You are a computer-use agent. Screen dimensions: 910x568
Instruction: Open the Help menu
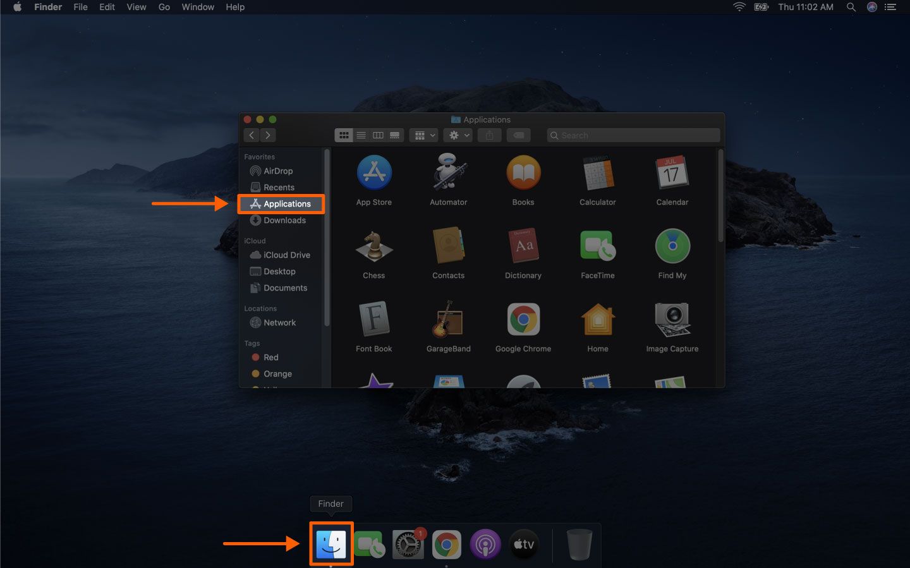[x=235, y=7]
